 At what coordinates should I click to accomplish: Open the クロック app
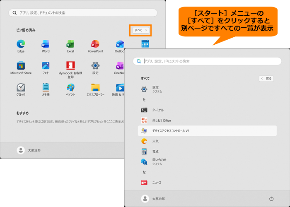pos(21,90)
